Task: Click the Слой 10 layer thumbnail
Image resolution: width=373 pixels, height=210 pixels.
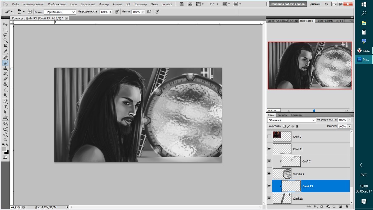Action: coord(282,199)
